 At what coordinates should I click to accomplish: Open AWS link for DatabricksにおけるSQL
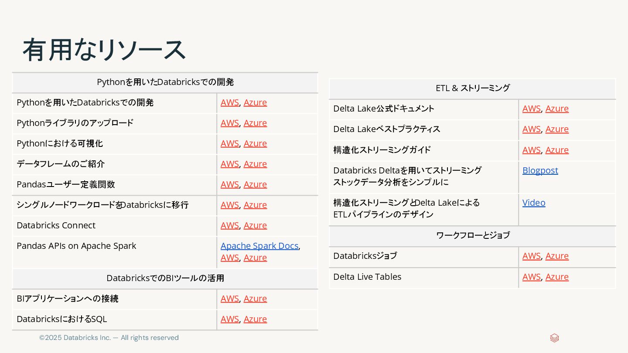tap(230, 319)
